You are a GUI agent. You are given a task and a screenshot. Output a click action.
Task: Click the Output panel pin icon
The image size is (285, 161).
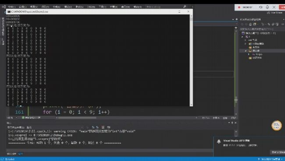232,123
